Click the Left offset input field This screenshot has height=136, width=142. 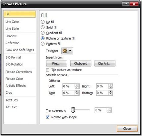coord(69,86)
